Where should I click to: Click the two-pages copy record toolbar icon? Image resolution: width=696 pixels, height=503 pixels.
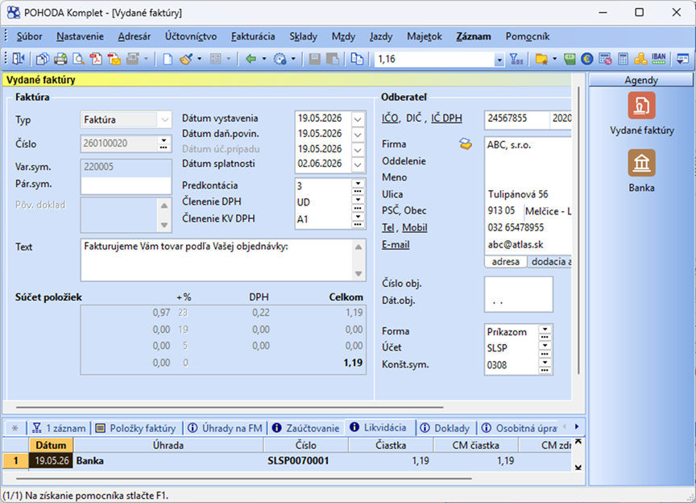357,59
